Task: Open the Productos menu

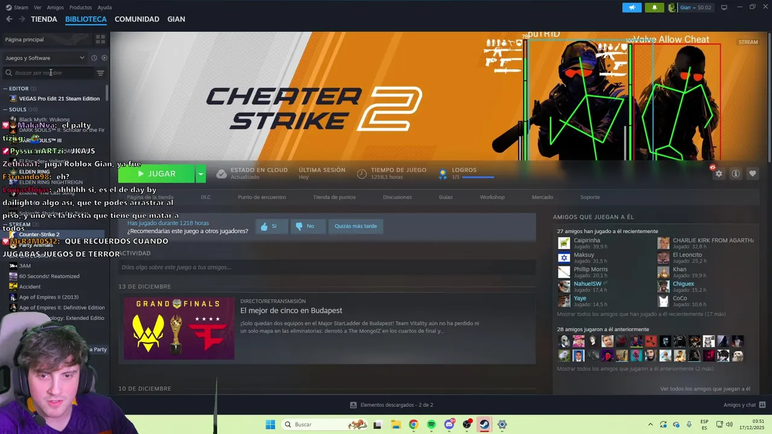Action: point(80,7)
